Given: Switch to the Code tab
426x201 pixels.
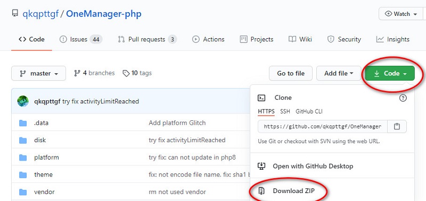Looking at the screenshot, I should point(31,39).
